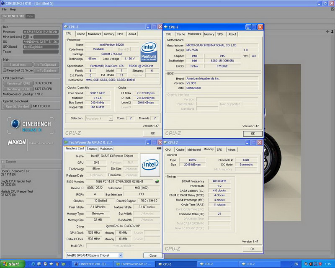Click the Close button in GPU-Z

pyautogui.click(x=153, y=255)
